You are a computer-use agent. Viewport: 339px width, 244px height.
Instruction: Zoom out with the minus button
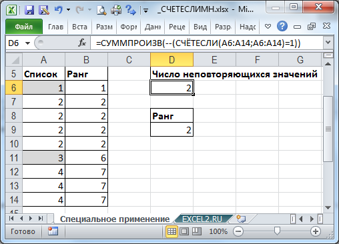[238, 231]
